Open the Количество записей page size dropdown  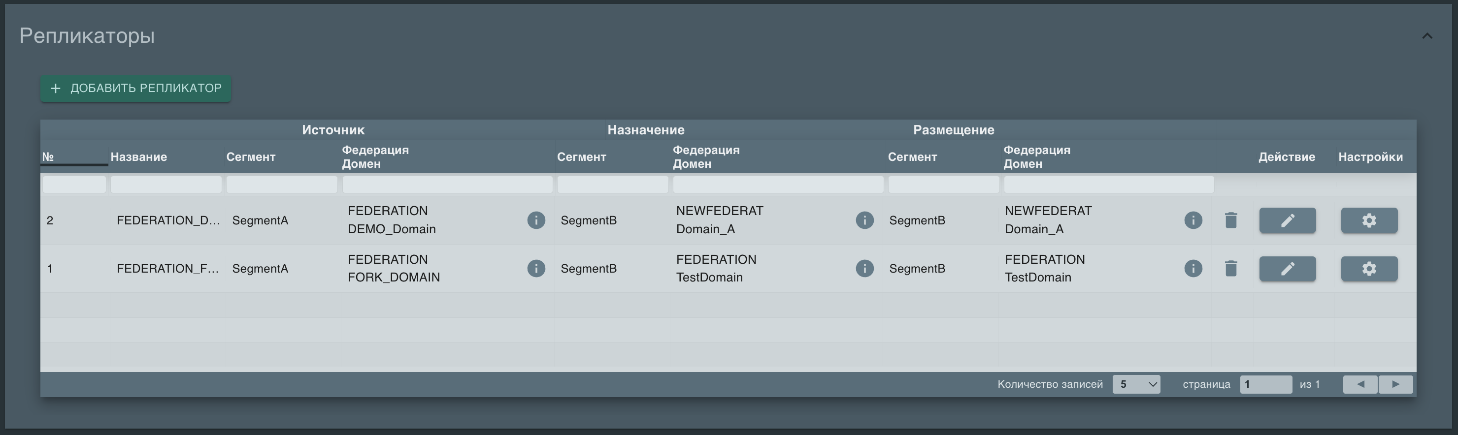click(x=1136, y=384)
